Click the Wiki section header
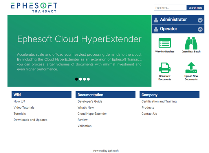This screenshot has height=153, width=209. [x=41, y=95]
